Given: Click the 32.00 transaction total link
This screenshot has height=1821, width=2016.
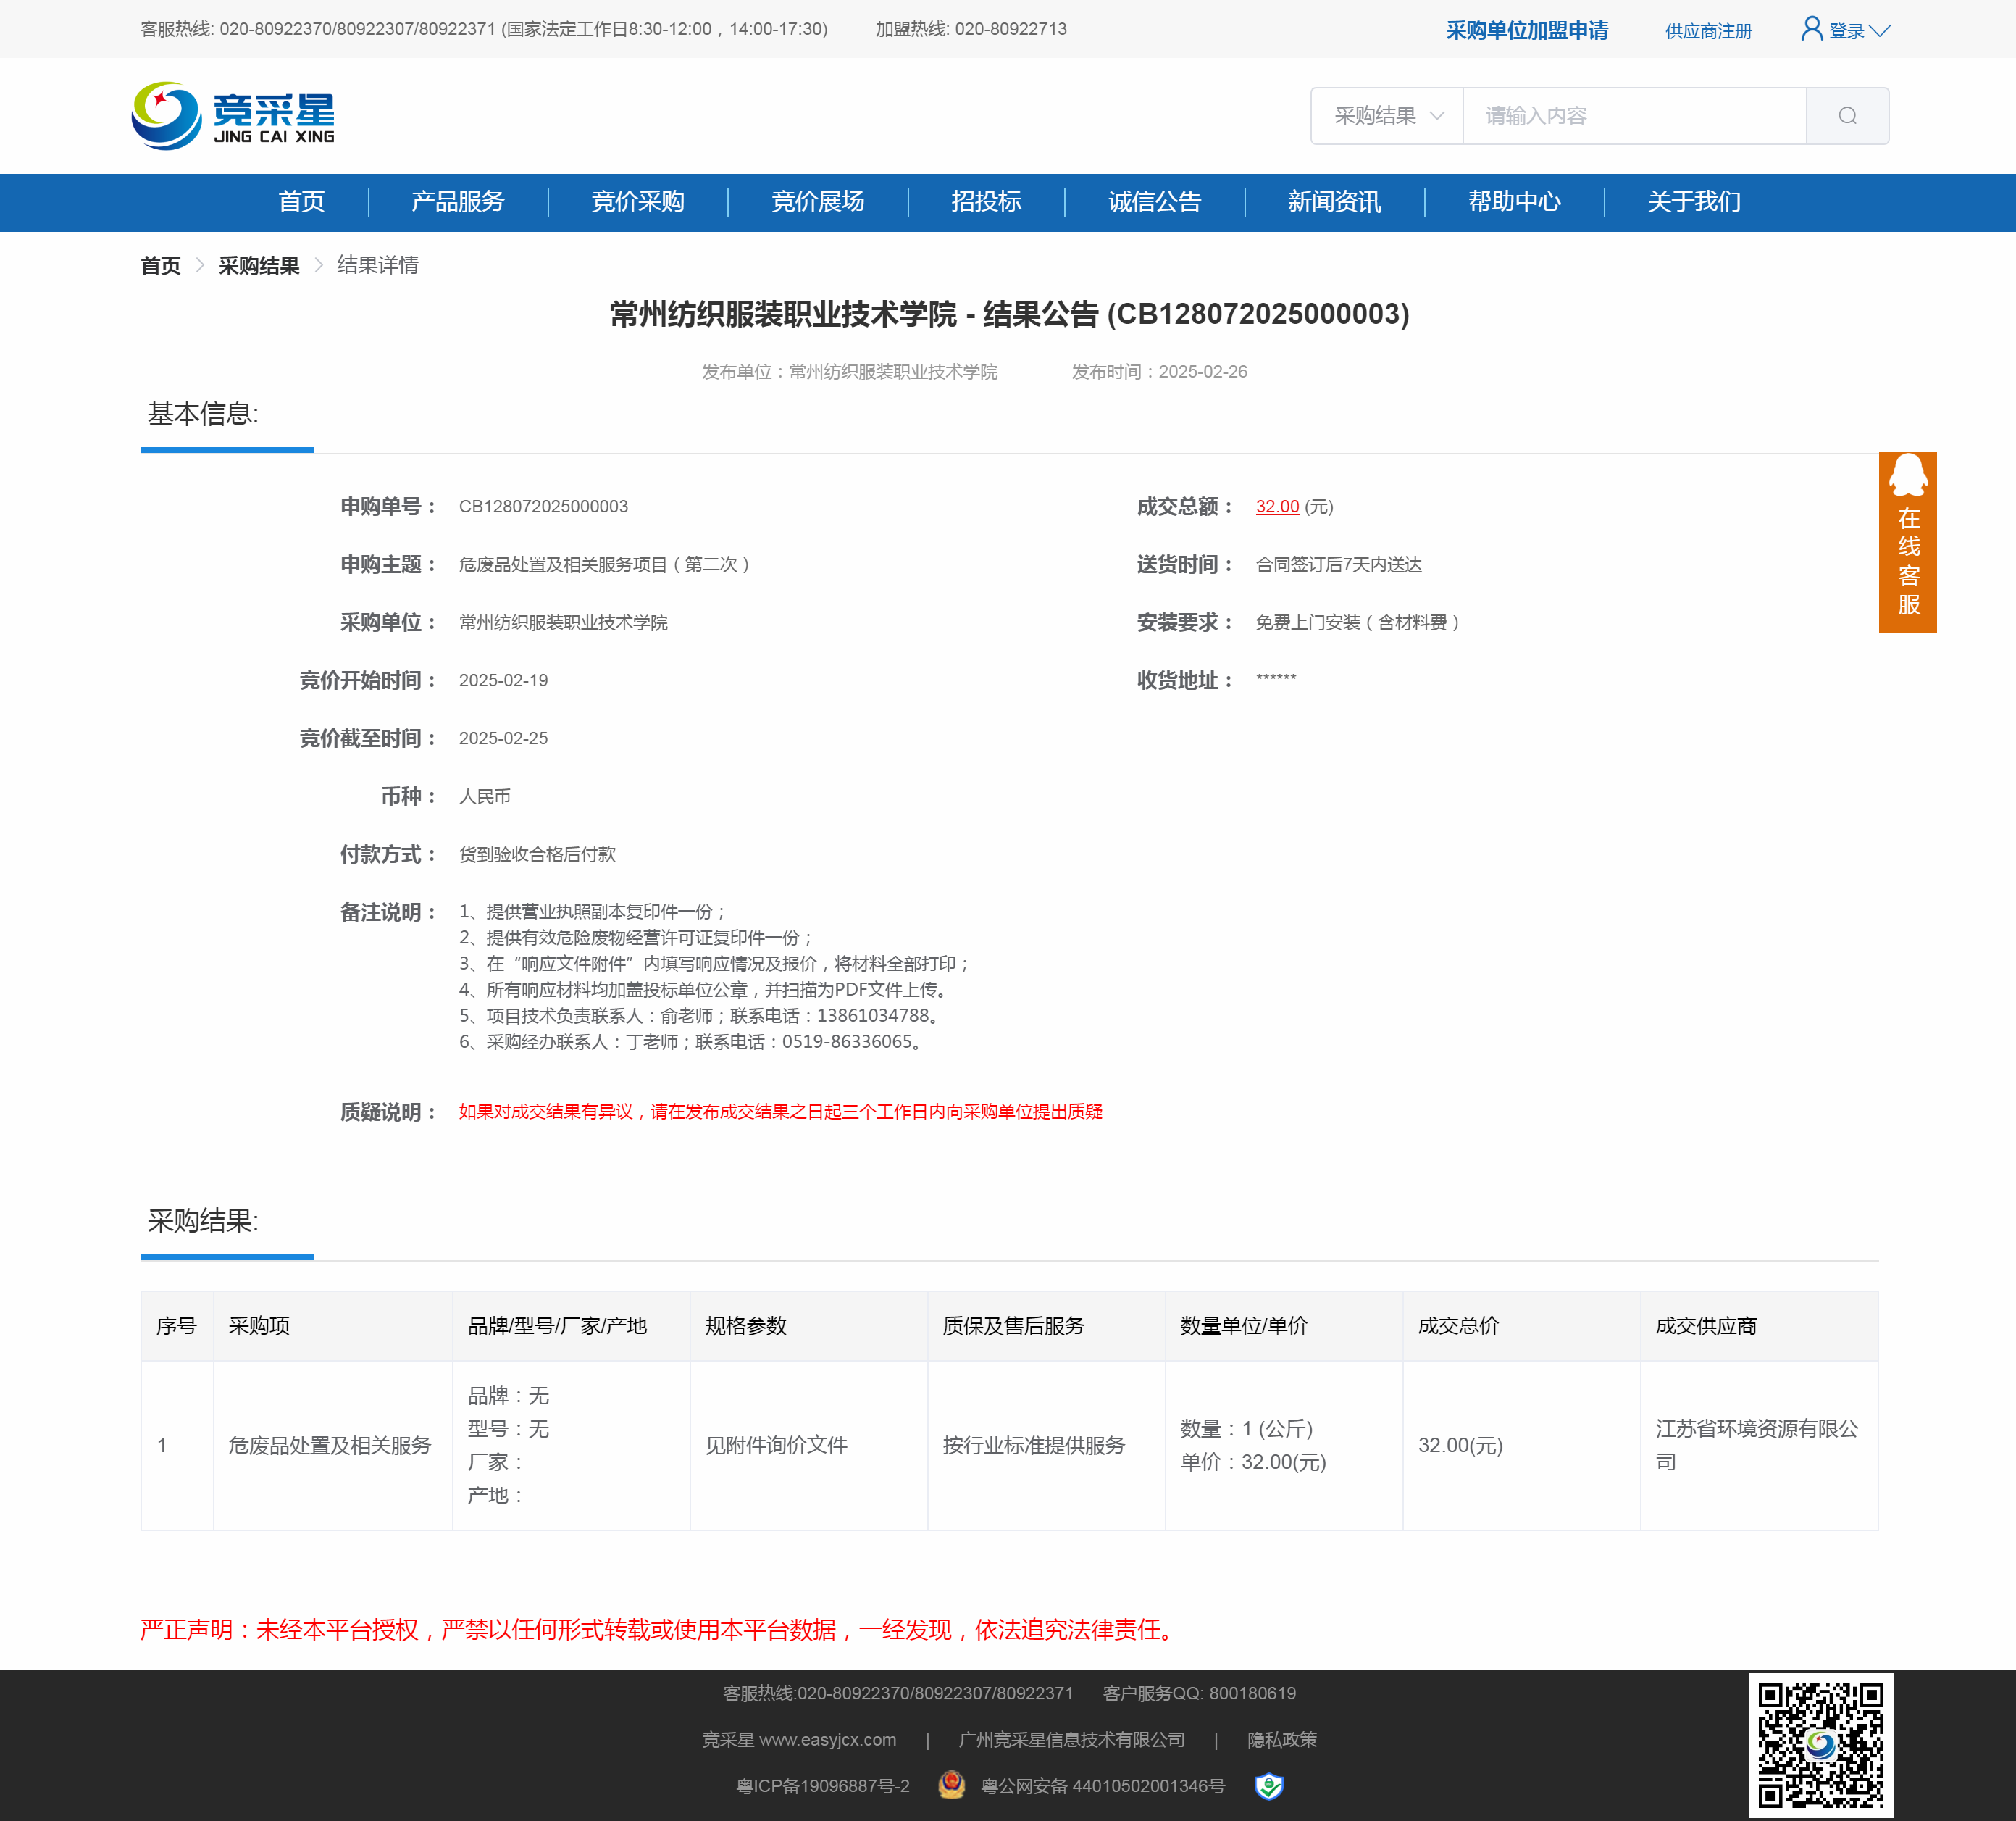Looking at the screenshot, I should [x=1277, y=507].
